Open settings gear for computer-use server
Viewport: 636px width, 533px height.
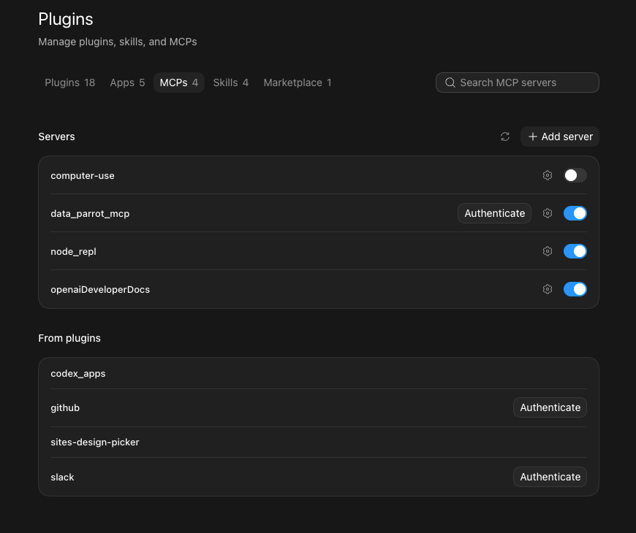click(547, 175)
